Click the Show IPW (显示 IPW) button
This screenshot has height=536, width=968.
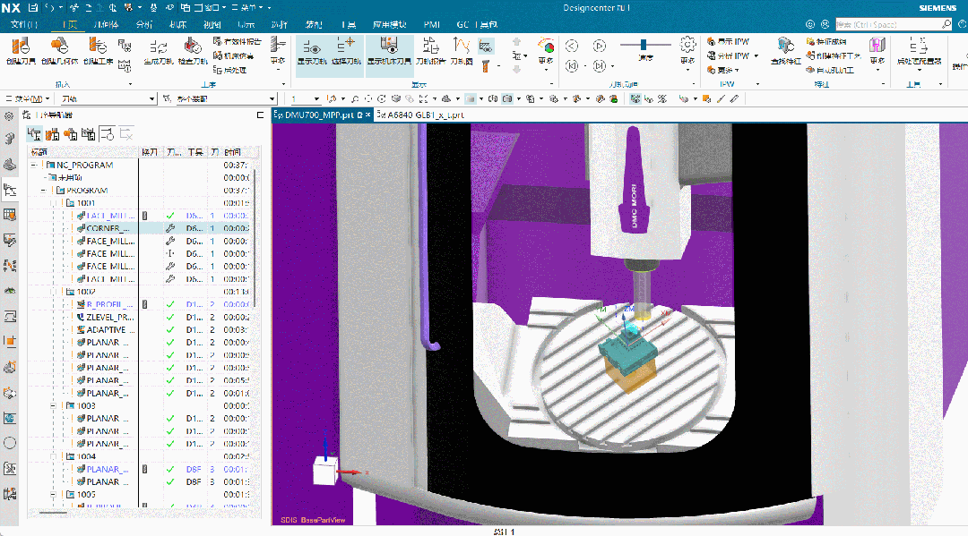[x=733, y=41]
